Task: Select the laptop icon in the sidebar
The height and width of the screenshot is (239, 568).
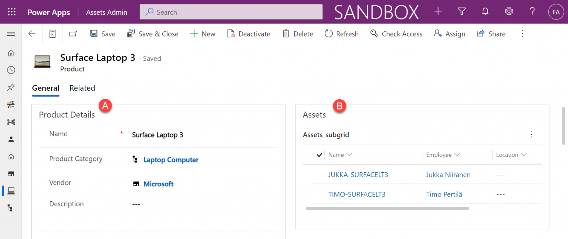Action: click(x=11, y=191)
